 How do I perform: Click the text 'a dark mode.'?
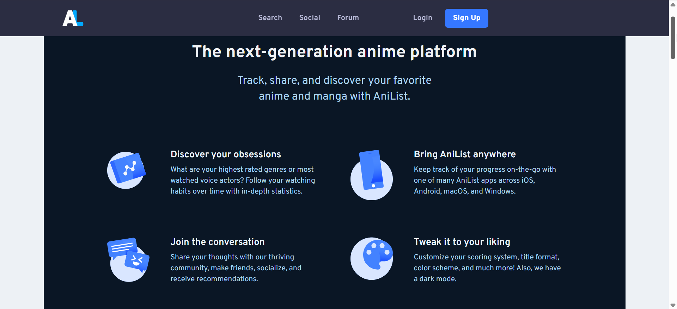435,279
